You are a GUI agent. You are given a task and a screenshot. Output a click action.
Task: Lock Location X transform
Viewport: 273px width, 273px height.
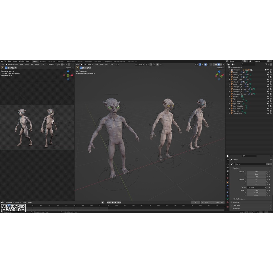click(267, 172)
